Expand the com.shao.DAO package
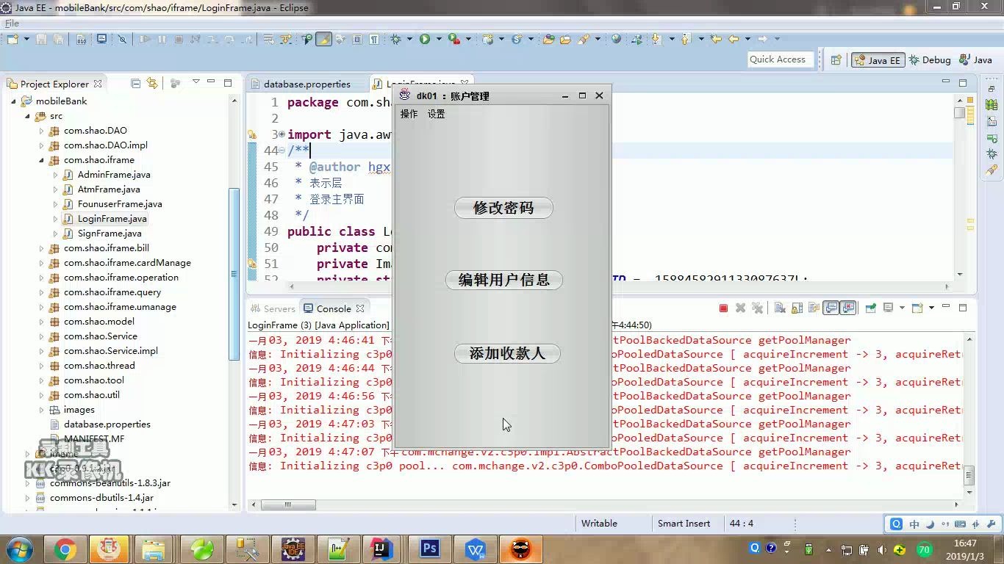1004x564 pixels. pyautogui.click(x=42, y=130)
